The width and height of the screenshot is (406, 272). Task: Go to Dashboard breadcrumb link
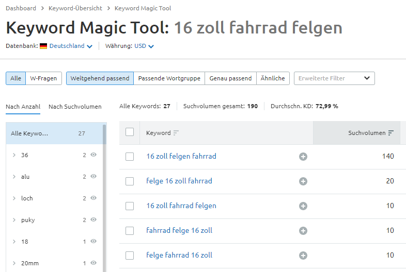pos(21,8)
